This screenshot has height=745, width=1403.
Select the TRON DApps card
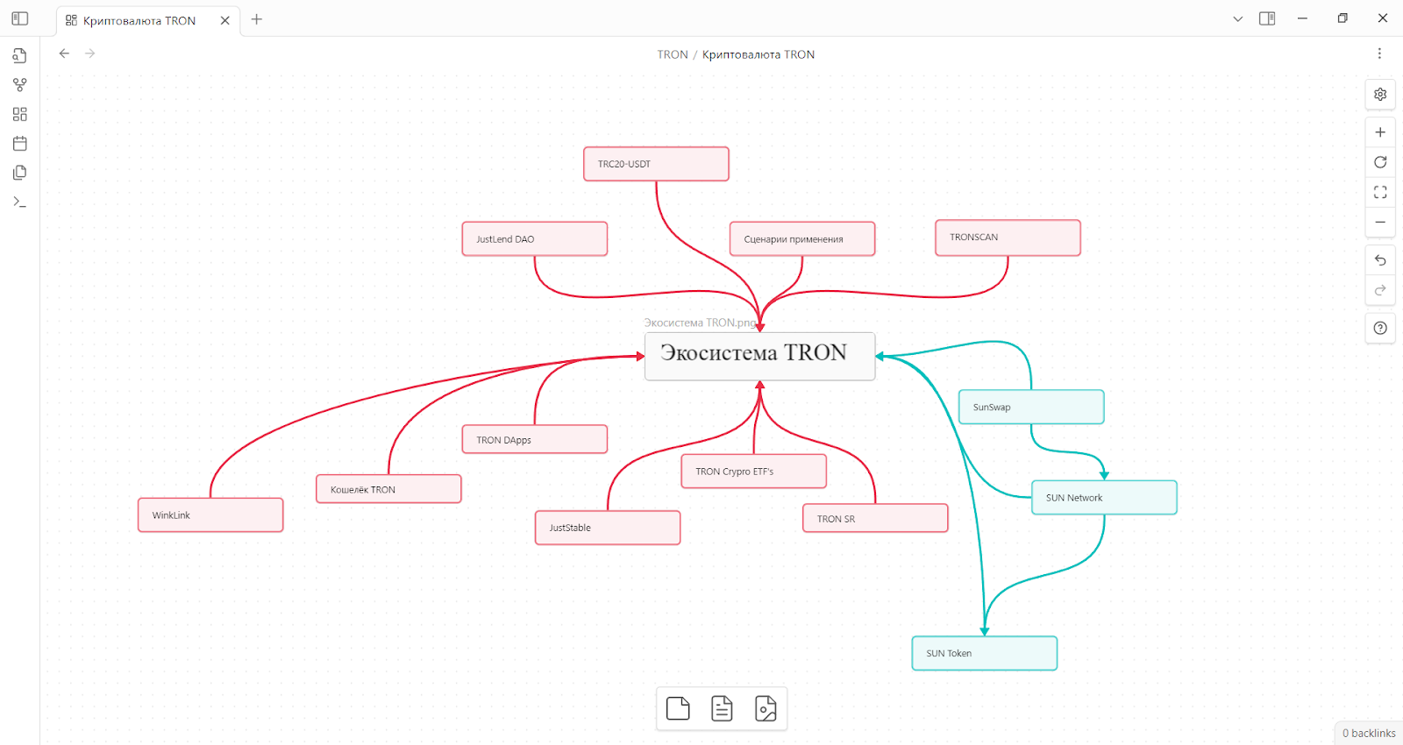tap(535, 439)
